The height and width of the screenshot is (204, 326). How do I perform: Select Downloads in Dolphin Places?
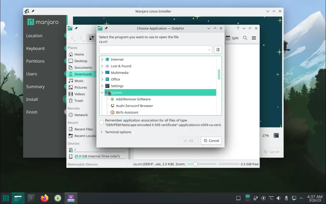(81, 74)
